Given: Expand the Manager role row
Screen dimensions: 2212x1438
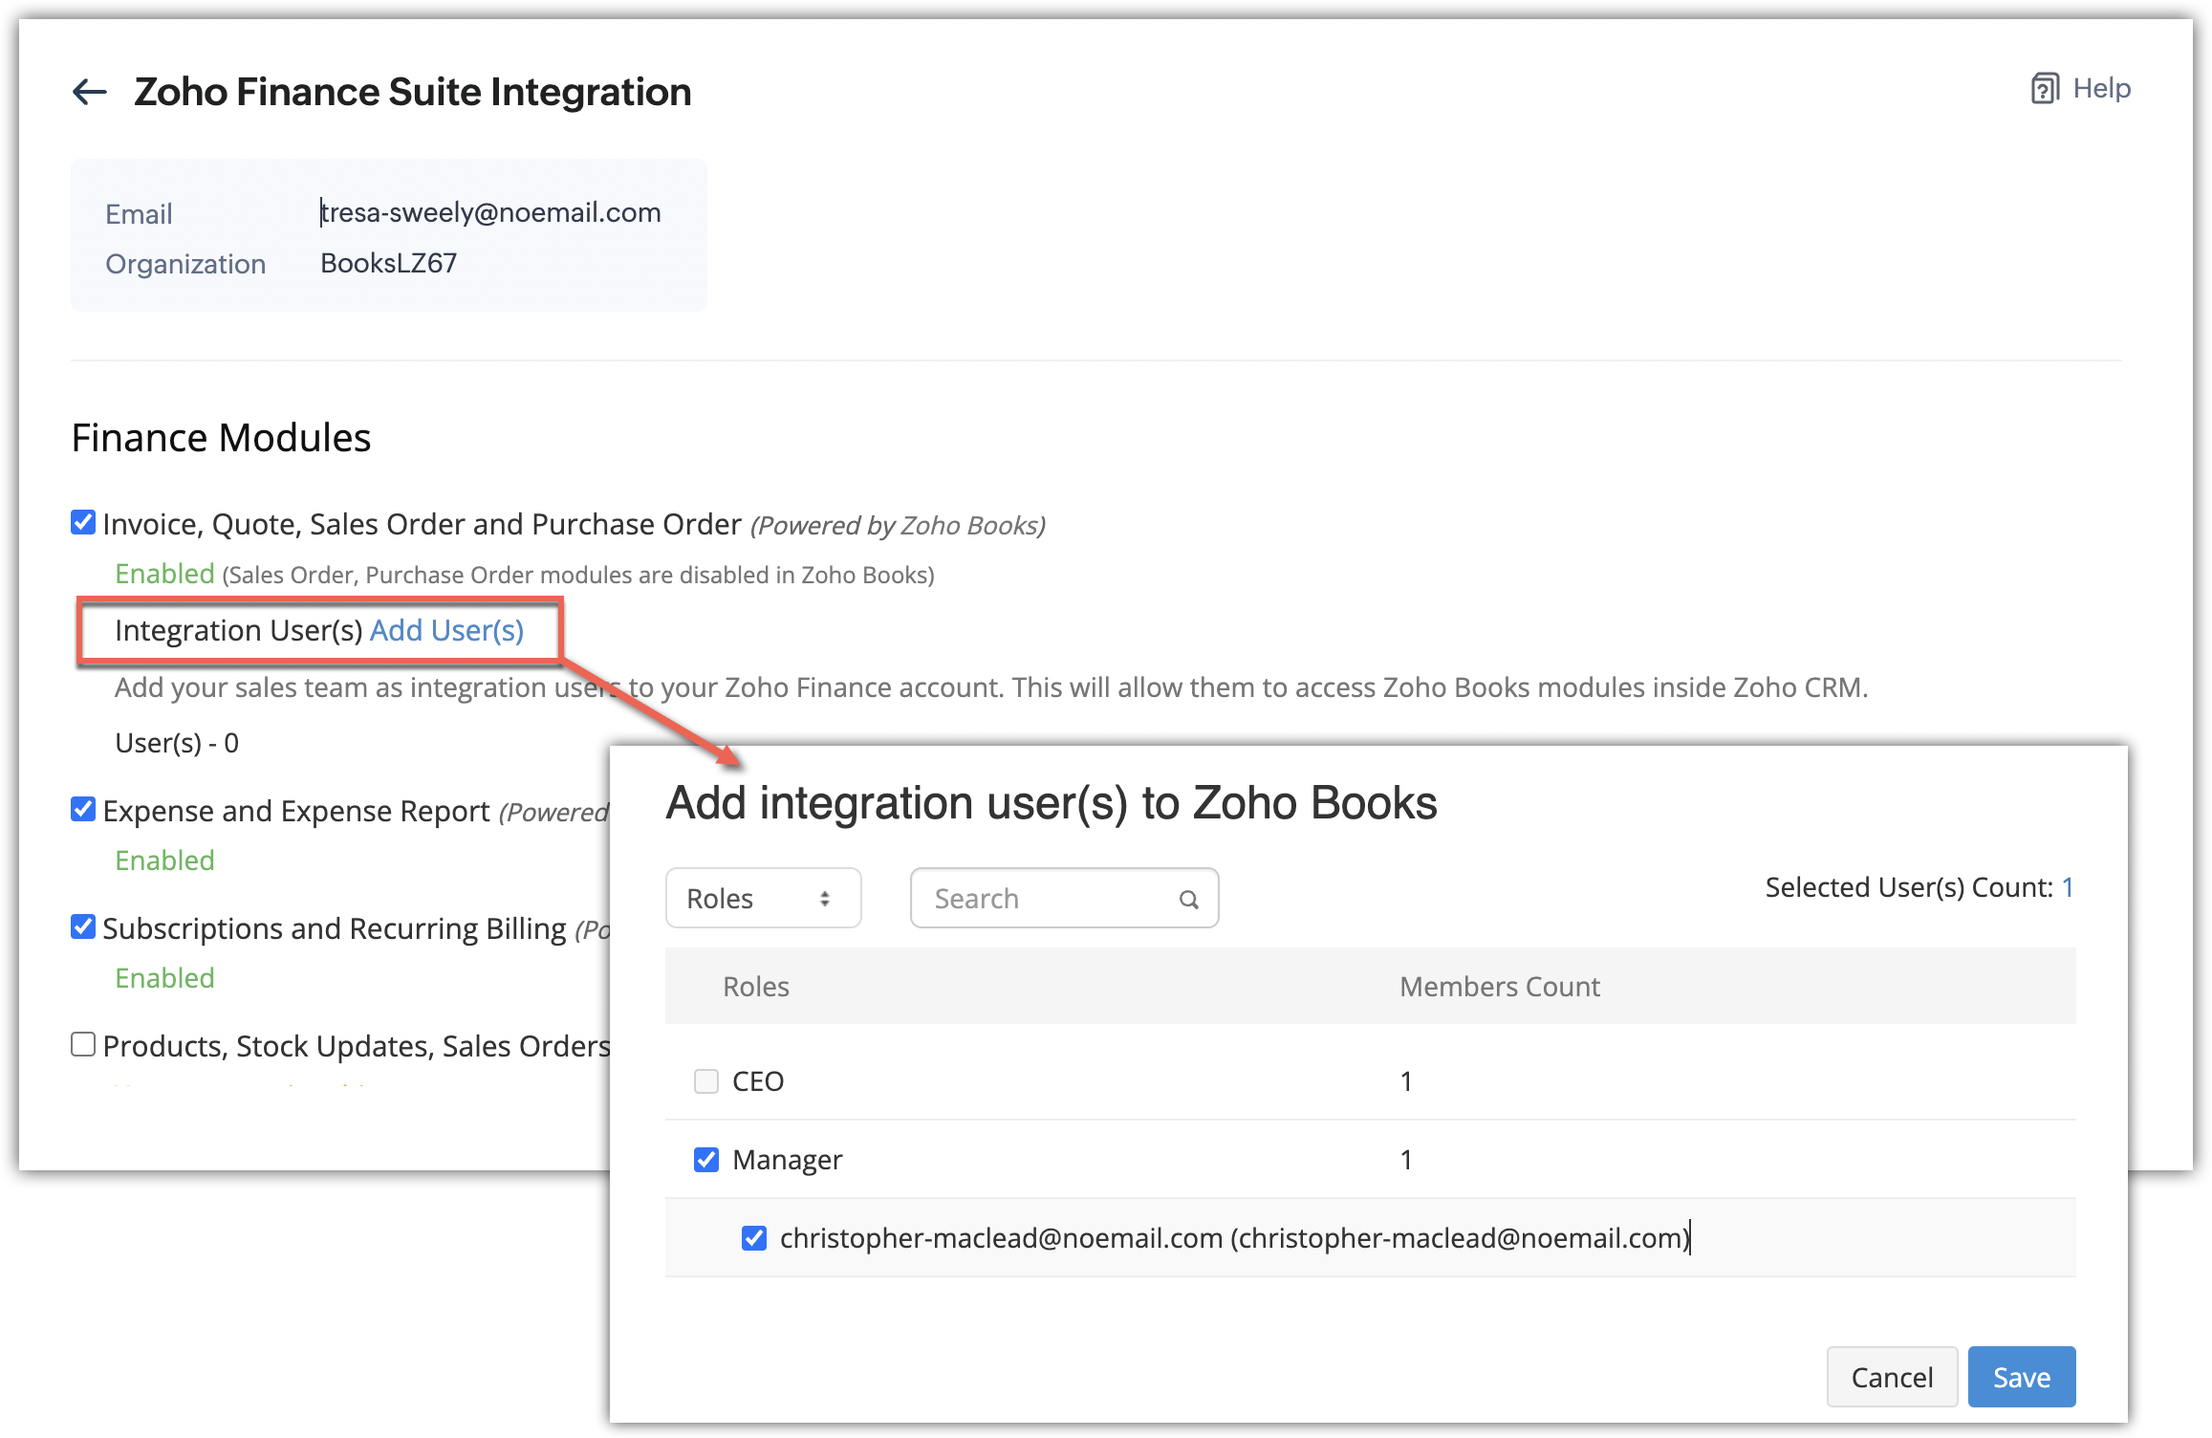Looking at the screenshot, I should [x=787, y=1160].
